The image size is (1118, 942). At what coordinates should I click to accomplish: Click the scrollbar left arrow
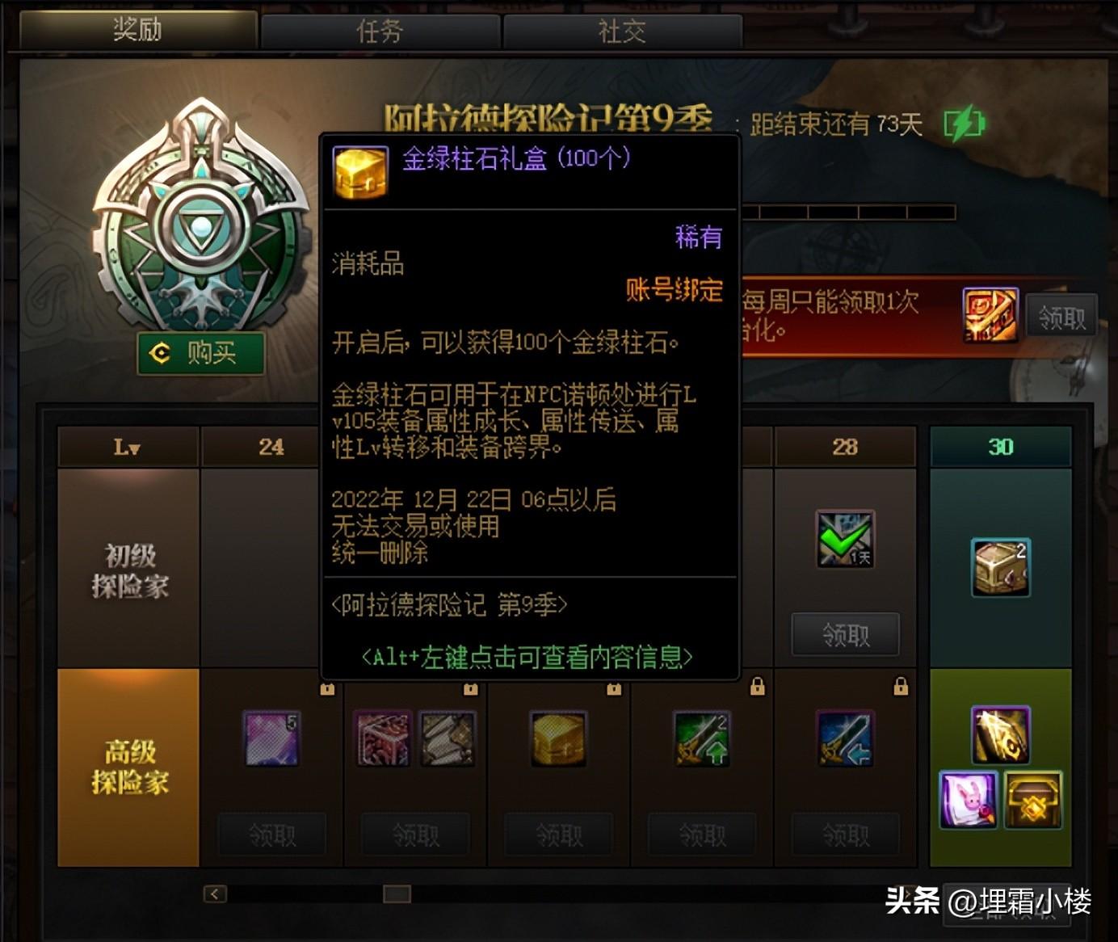coord(214,894)
